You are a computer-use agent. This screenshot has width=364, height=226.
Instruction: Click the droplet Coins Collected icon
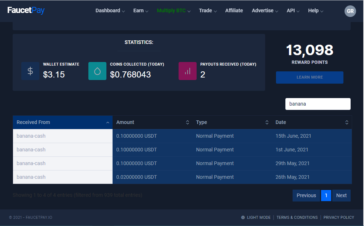point(97,71)
